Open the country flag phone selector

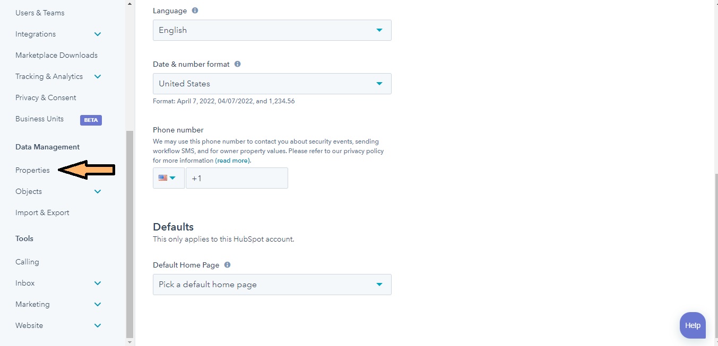coord(168,178)
